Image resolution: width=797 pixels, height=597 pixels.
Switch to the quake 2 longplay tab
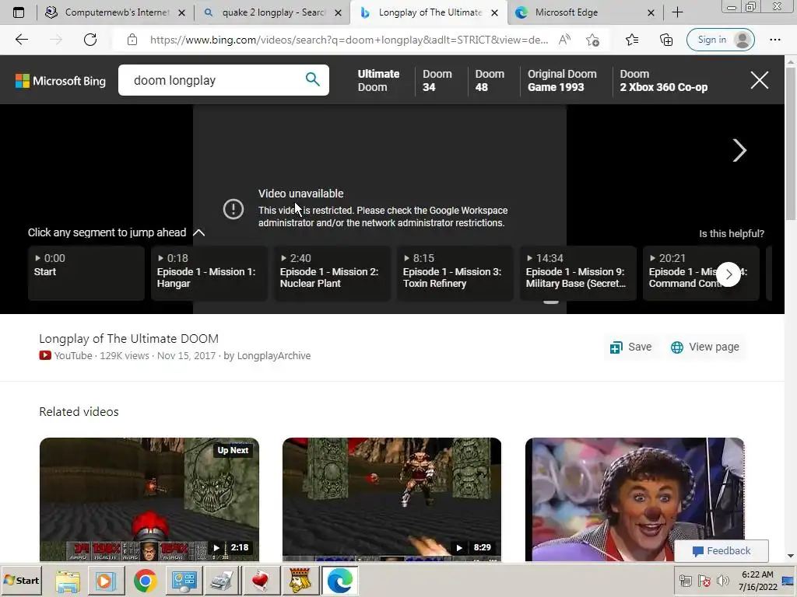273,12
